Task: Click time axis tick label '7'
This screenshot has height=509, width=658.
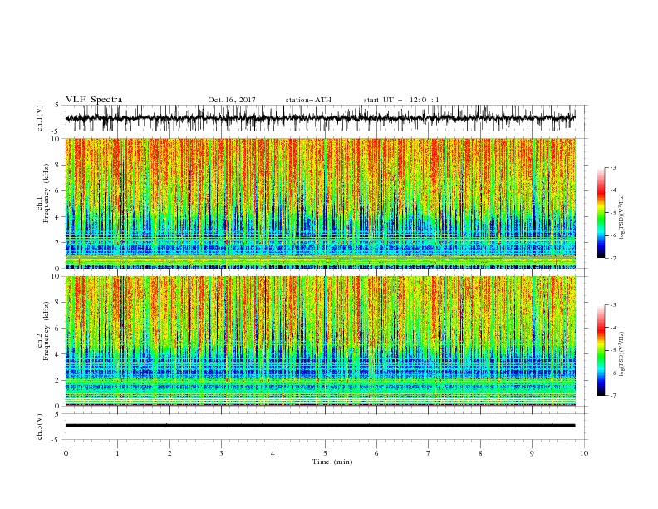Action: point(429,453)
